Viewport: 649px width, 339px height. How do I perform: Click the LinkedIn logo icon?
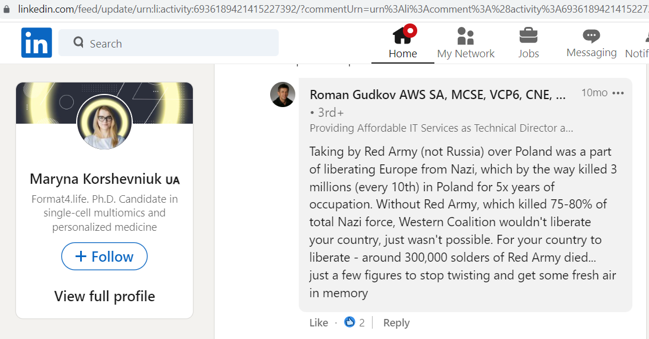click(x=37, y=42)
